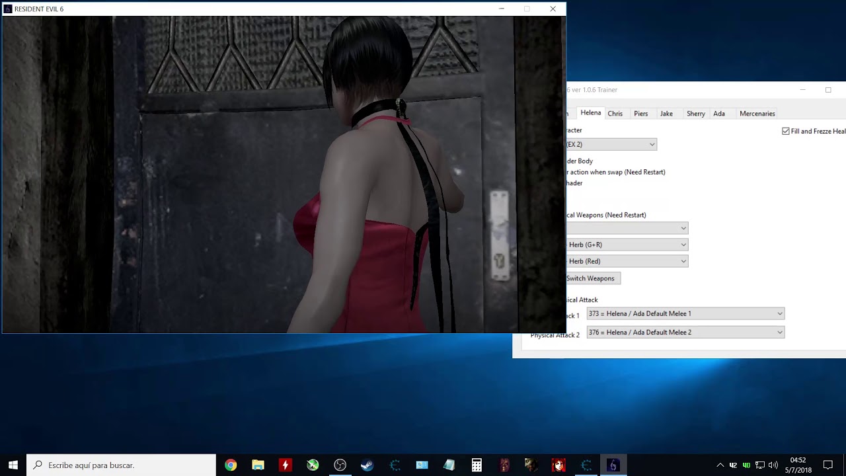846x476 pixels.
Task: Open the zombie face taskbar icon
Action: tap(531, 465)
